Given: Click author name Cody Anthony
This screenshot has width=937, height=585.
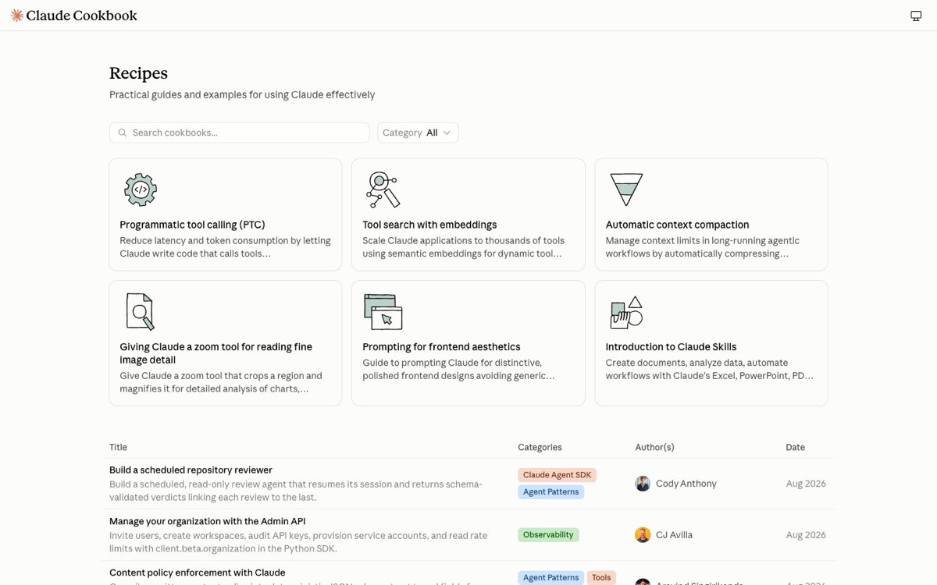Looking at the screenshot, I should click(686, 484).
